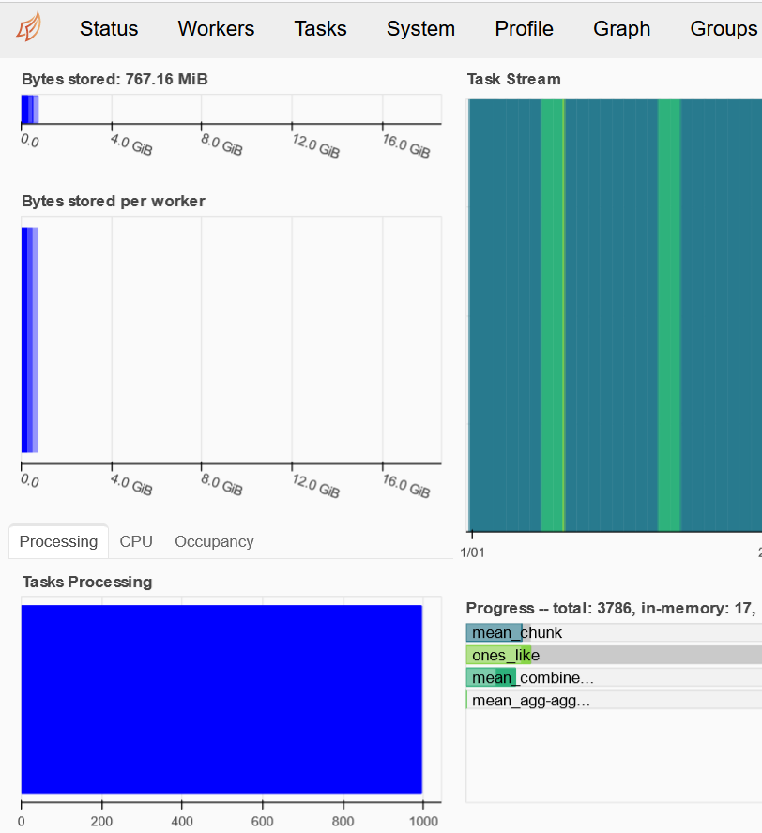Click the ones_like progress bar
The width and height of the screenshot is (762, 833).
[x=614, y=655]
